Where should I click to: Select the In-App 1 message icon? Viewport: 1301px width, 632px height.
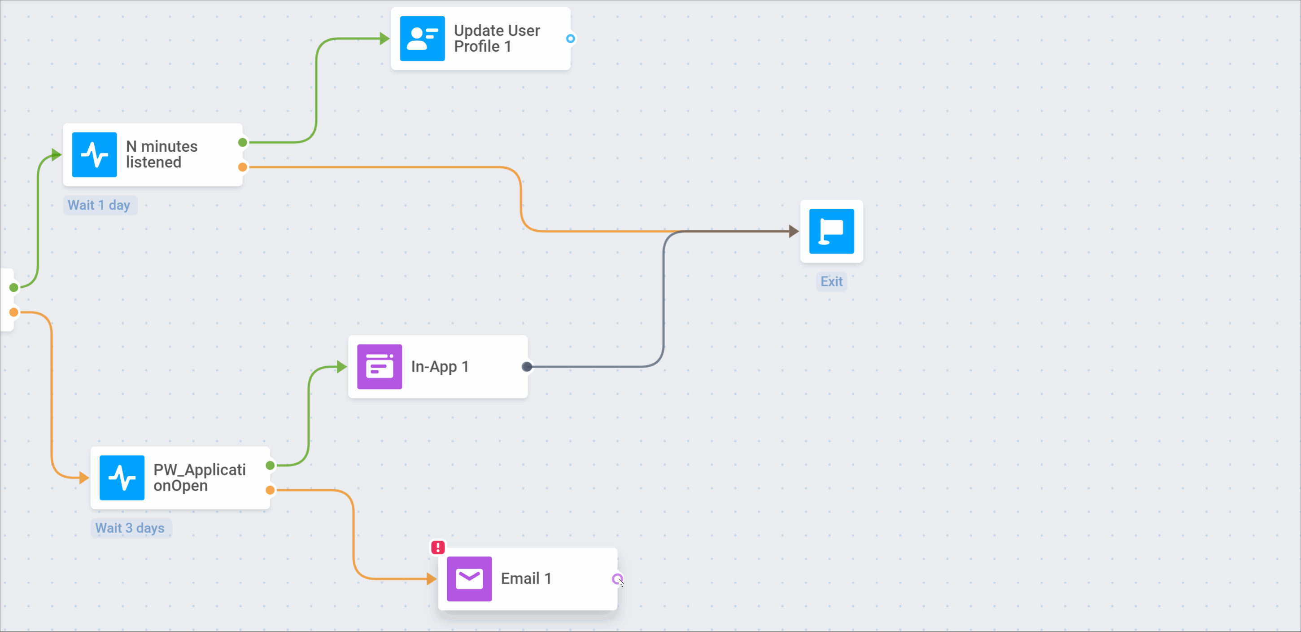tap(379, 367)
